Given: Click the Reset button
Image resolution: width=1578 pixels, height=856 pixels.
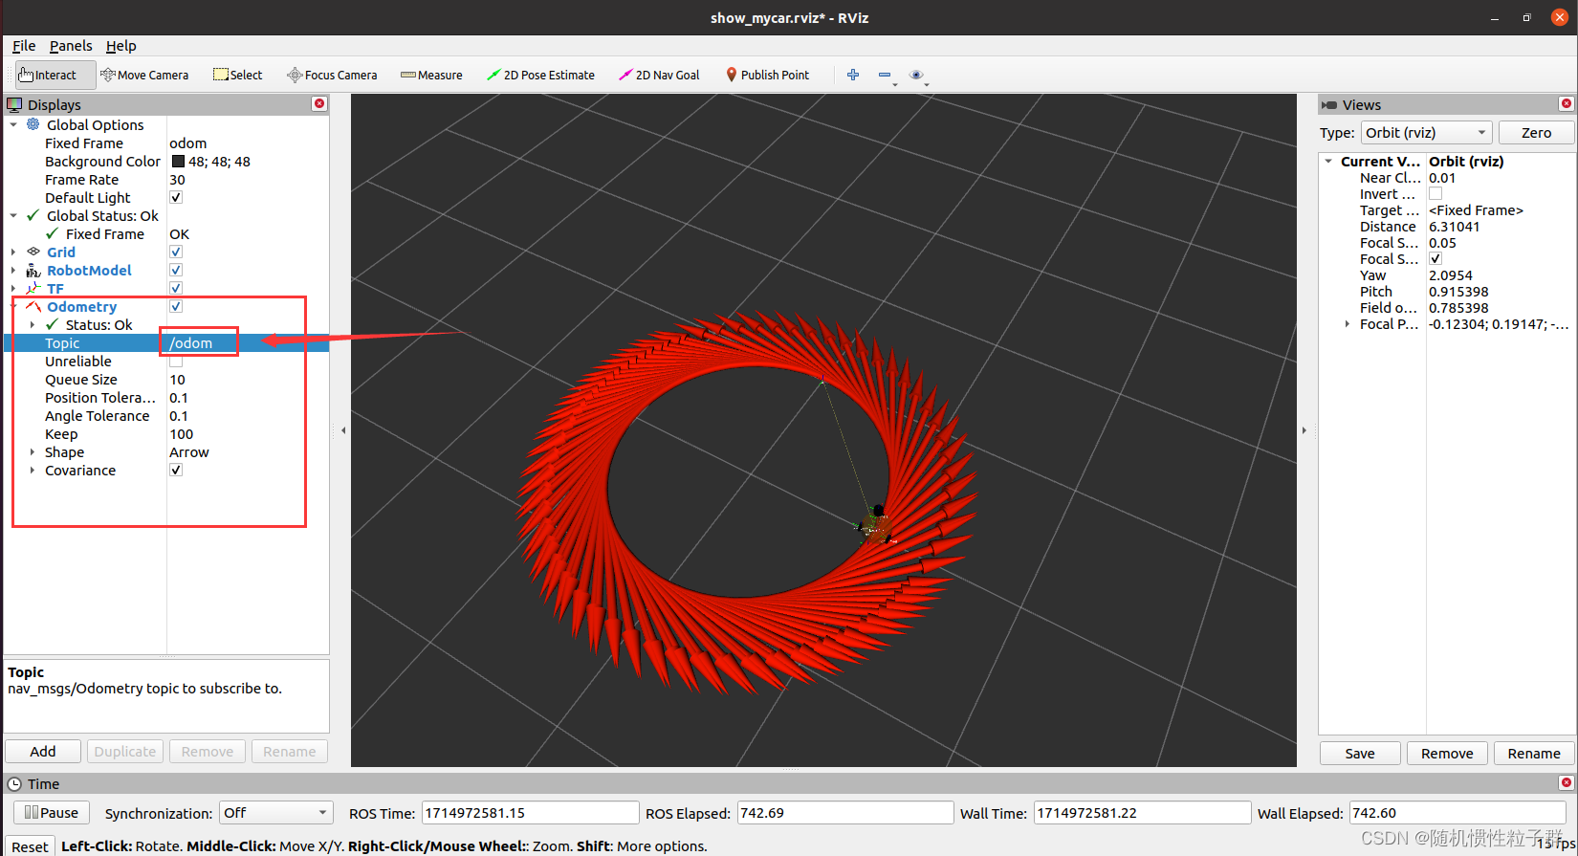Looking at the screenshot, I should coord(30,846).
